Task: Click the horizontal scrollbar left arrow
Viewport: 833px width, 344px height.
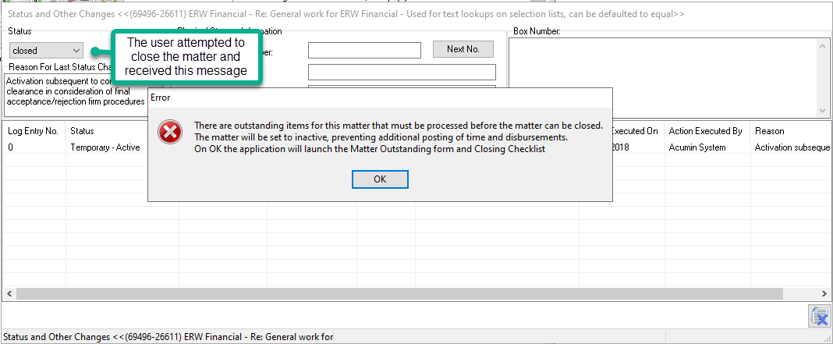Action: pos(9,293)
